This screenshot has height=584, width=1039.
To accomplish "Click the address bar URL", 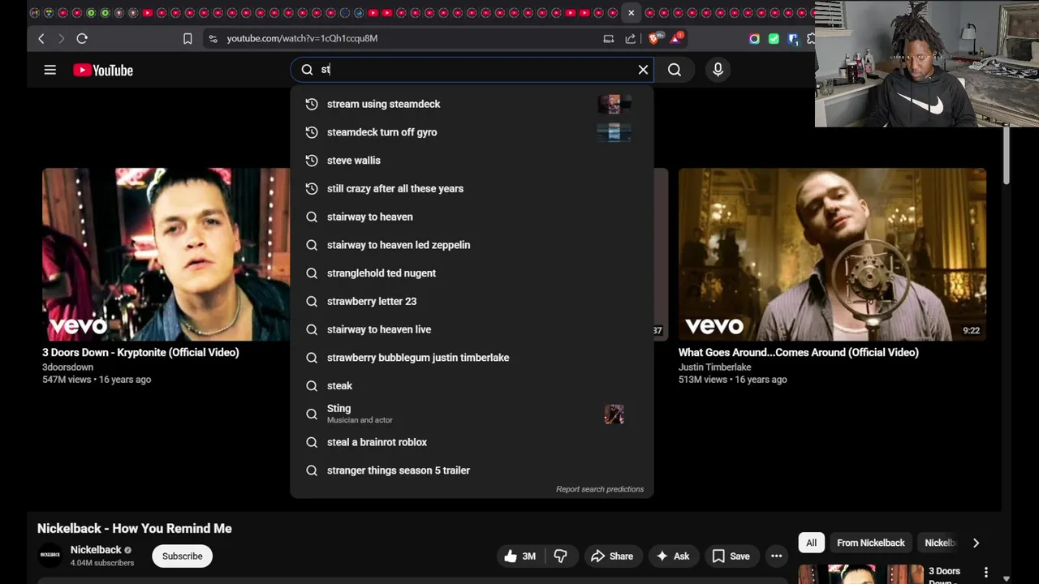I will point(302,38).
